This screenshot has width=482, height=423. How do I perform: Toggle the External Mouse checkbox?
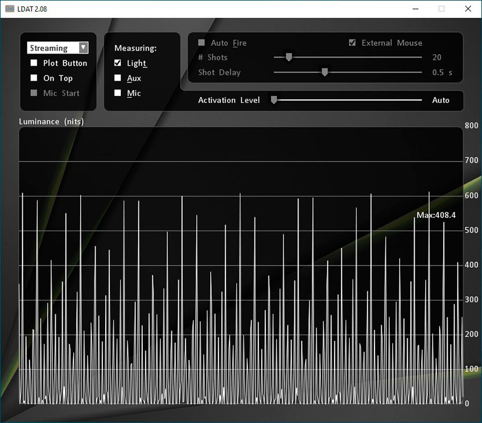click(352, 42)
